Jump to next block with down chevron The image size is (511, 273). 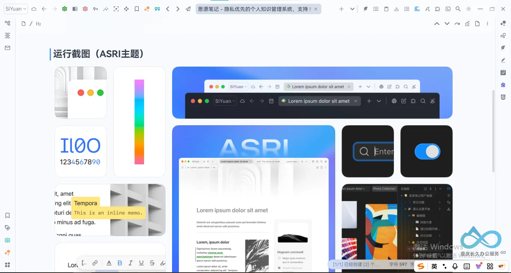447,24
